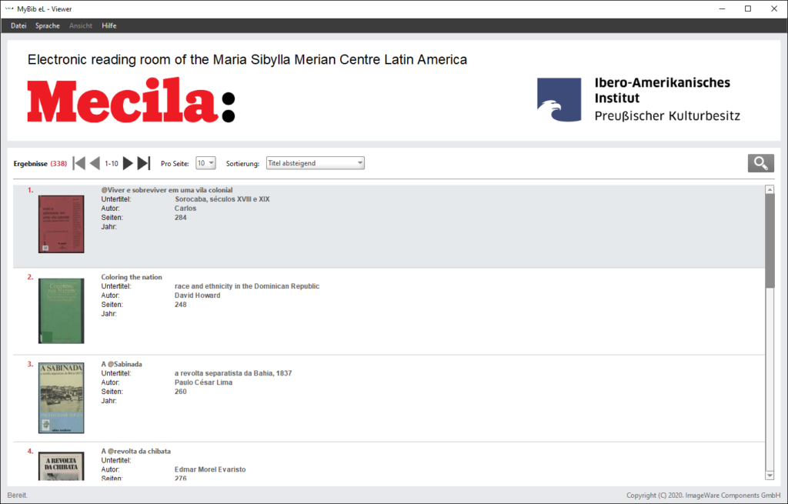Click the scroll-down arrow of results list
The image size is (788, 504).
click(x=770, y=475)
